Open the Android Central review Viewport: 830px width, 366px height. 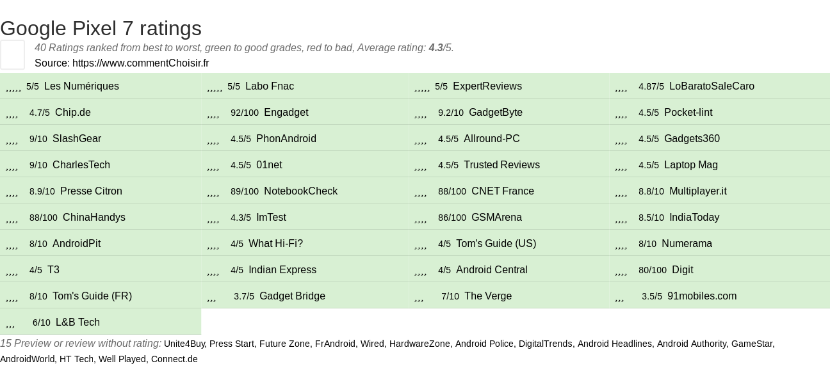point(491,270)
